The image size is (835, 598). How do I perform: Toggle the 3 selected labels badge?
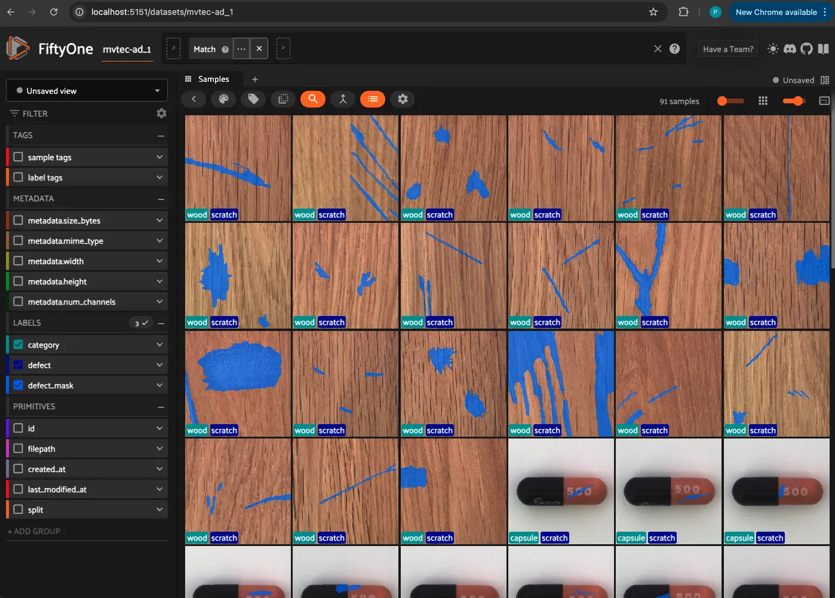click(x=141, y=323)
